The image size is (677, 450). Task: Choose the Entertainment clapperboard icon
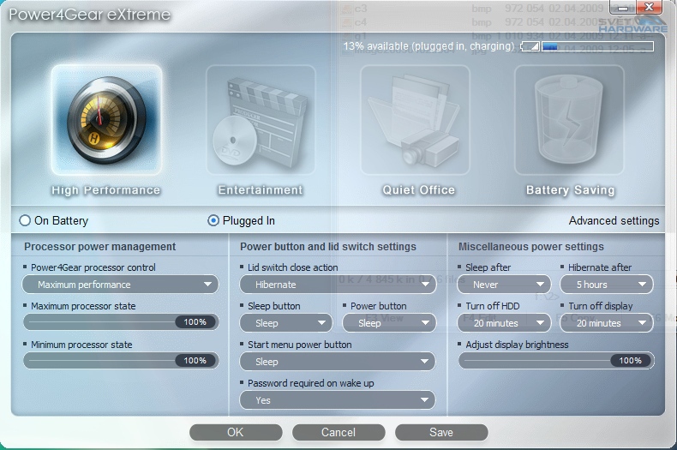[x=260, y=120]
